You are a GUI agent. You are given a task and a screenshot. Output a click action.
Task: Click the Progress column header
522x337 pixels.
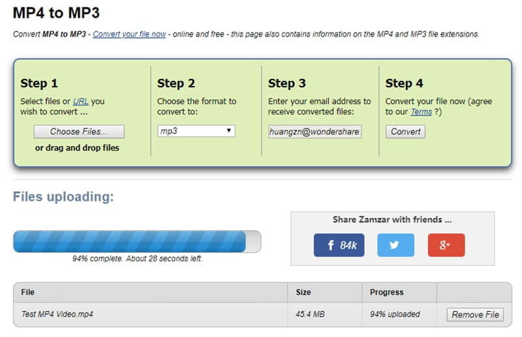(387, 293)
